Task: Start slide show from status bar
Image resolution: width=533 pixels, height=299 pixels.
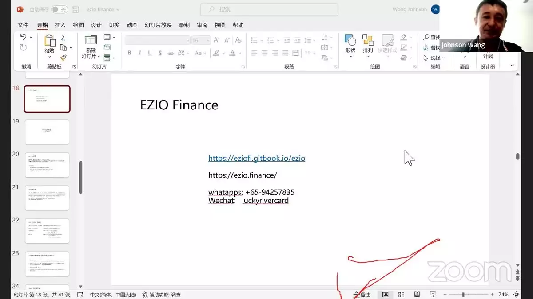Action: pyautogui.click(x=433, y=295)
